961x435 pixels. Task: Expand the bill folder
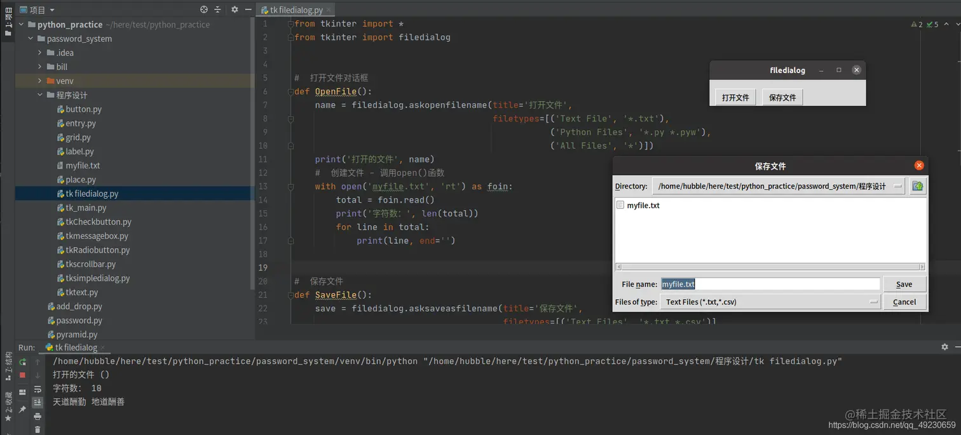click(40, 67)
